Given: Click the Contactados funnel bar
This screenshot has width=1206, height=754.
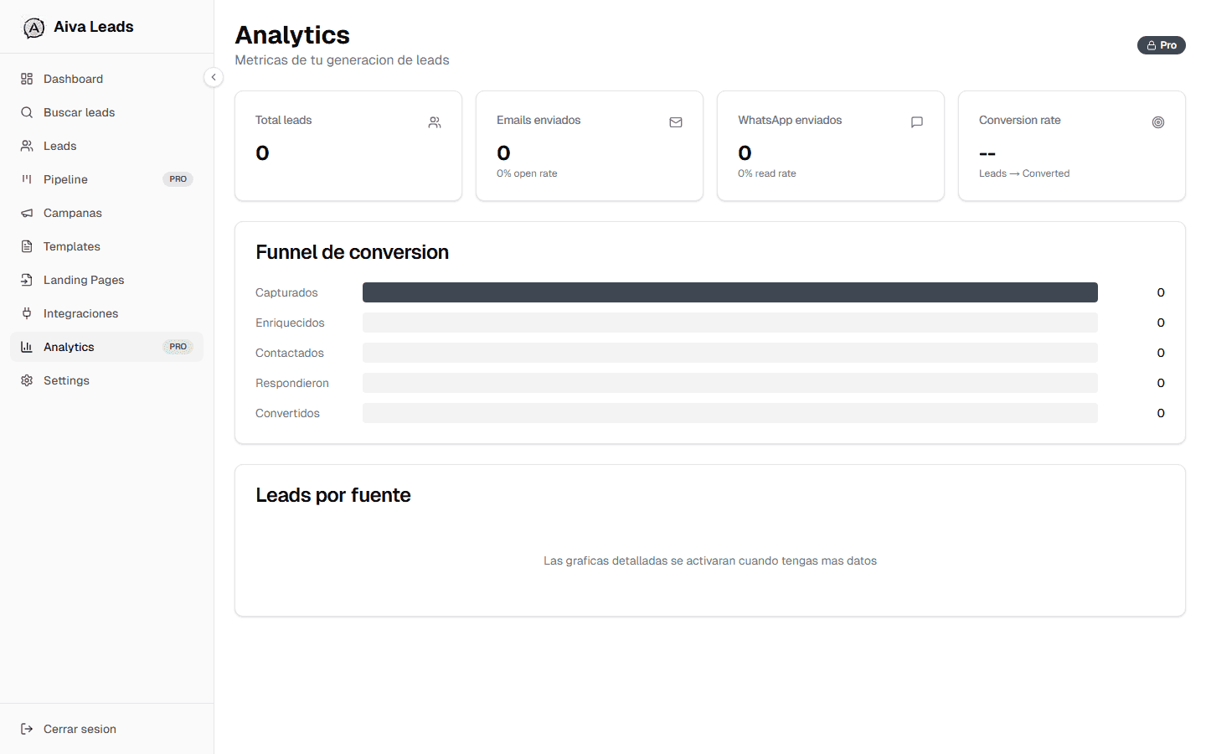Looking at the screenshot, I should point(730,353).
